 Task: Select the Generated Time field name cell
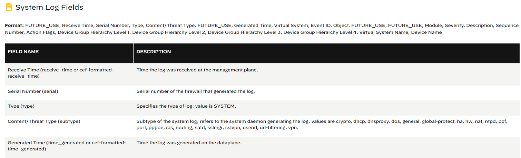click(67, 146)
